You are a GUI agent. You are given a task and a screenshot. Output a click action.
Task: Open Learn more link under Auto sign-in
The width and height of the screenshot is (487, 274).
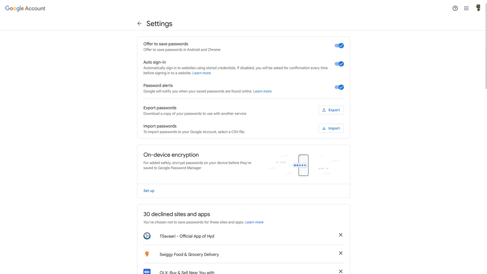tap(202, 73)
